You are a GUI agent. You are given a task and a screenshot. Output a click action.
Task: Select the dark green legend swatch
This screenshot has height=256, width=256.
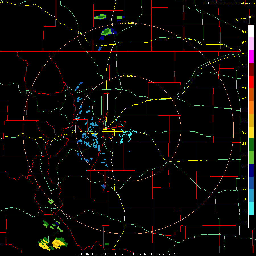click(251, 145)
